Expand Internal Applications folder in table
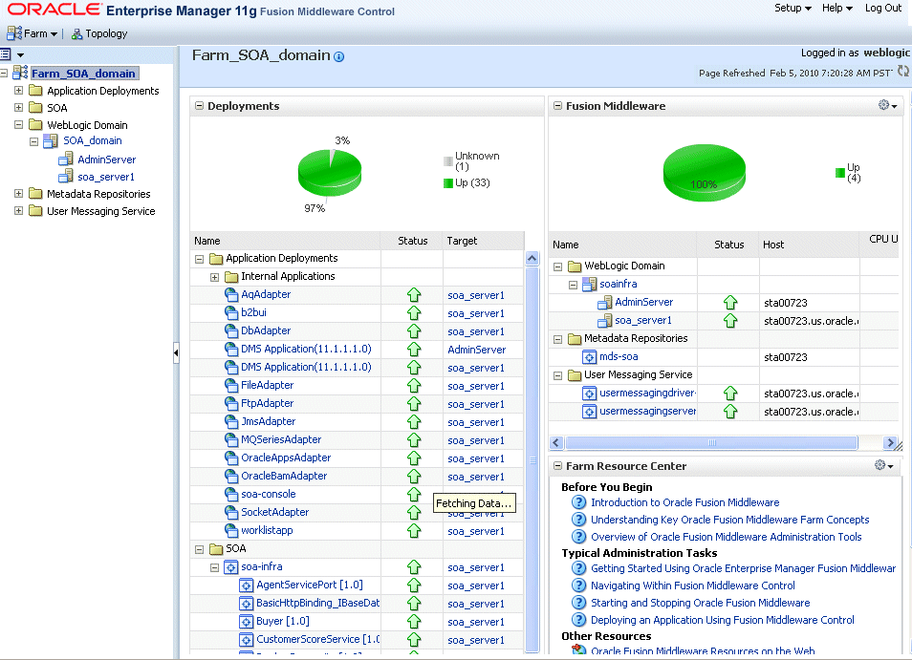This screenshot has height=660, width=912. [x=215, y=277]
